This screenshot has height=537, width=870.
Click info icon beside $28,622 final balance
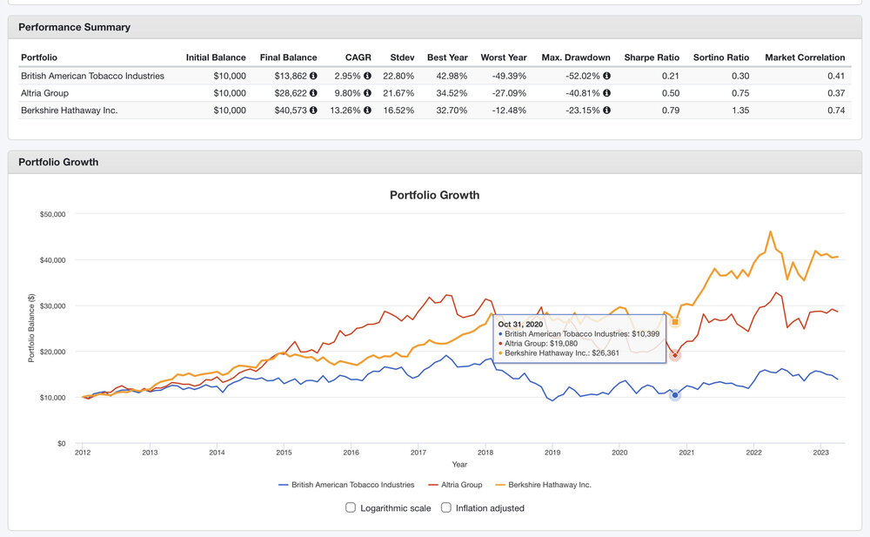(x=313, y=93)
